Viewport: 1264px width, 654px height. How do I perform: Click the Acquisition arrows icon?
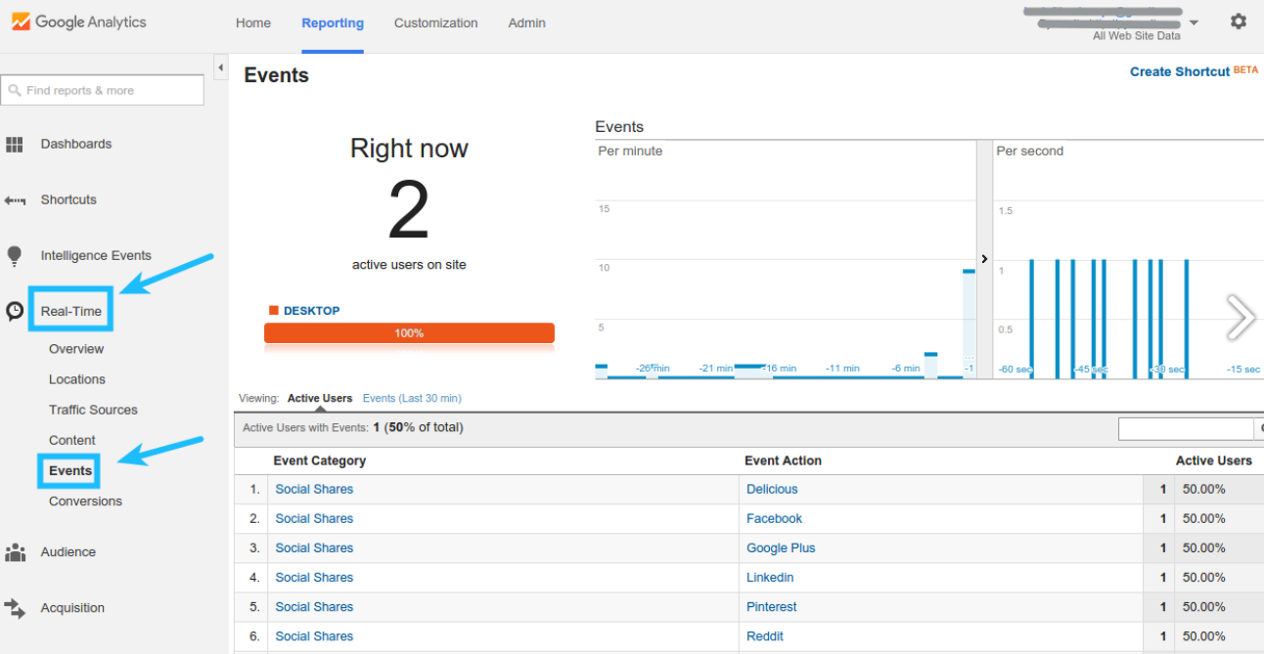(x=15, y=608)
